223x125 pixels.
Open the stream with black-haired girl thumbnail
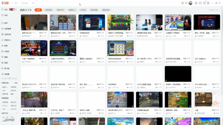(x=178, y=22)
